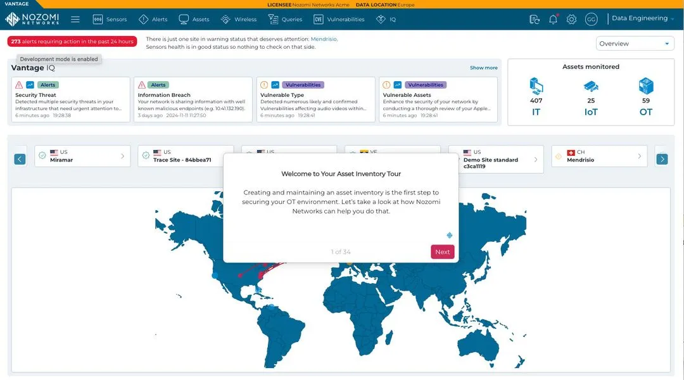The image size is (684, 380).
Task: Click the trend chart icon on Security Threat card
Action: [30, 85]
